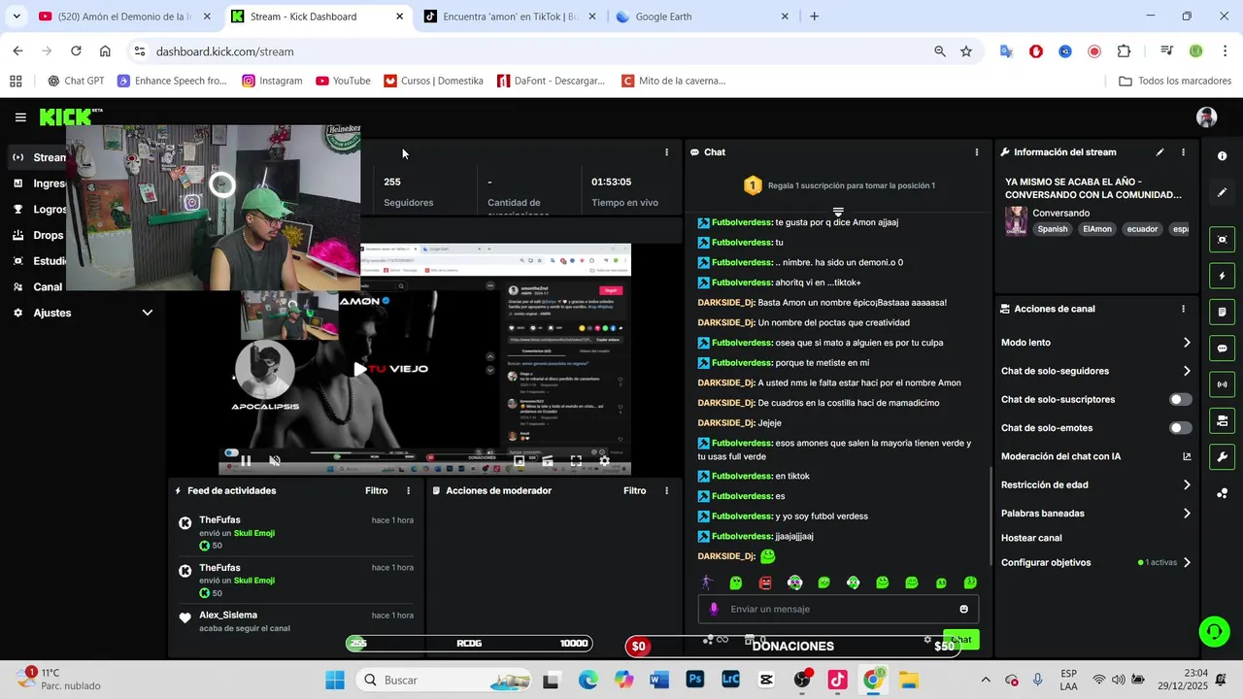Select Stream in left sidebar

[39, 157]
